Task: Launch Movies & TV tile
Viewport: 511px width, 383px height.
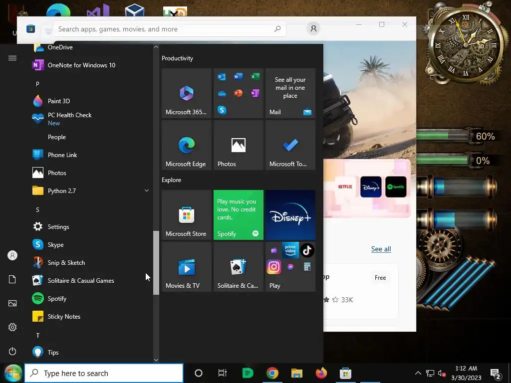Action: tap(187, 267)
